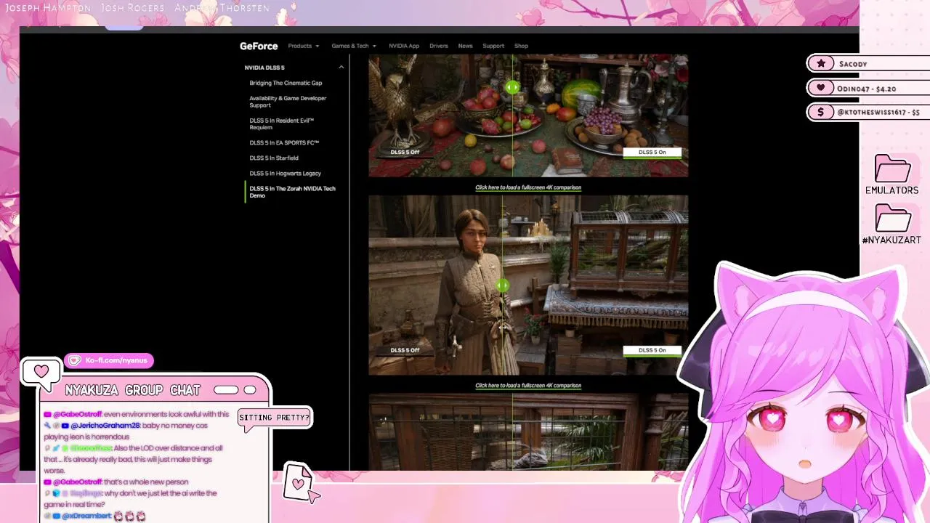
Task: Load fullscreen 4K comparison under character image
Action: tap(528, 386)
